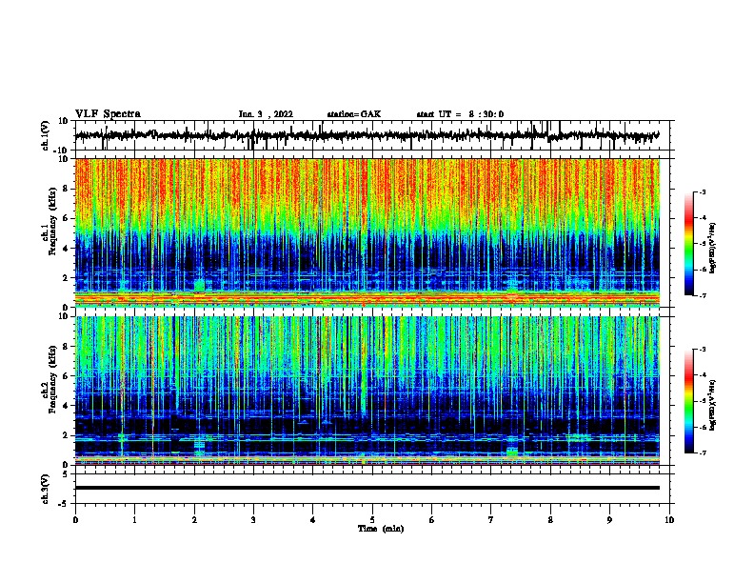The image size is (754, 583).
Task: Click the log(PSD) label beside ch.1 colorbar
Action: (712, 248)
